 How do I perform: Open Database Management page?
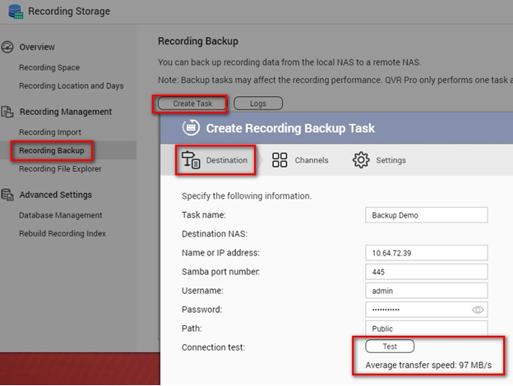click(x=61, y=215)
